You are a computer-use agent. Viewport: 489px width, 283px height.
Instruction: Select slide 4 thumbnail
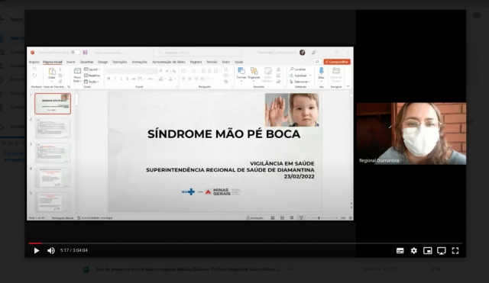coord(53,177)
